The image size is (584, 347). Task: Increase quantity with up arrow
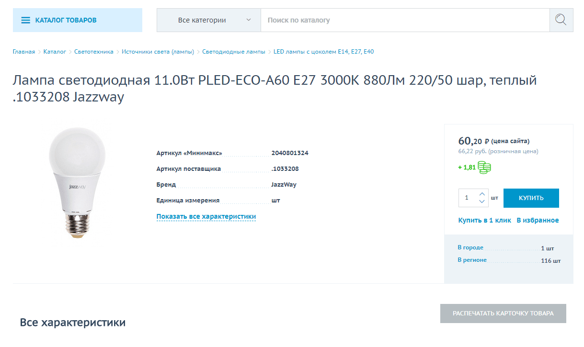(x=482, y=194)
